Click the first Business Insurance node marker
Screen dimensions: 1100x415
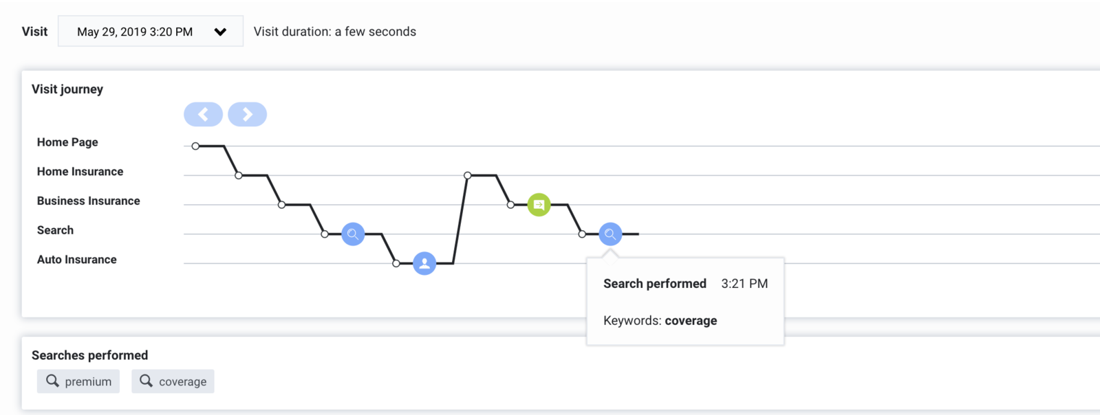tap(281, 205)
